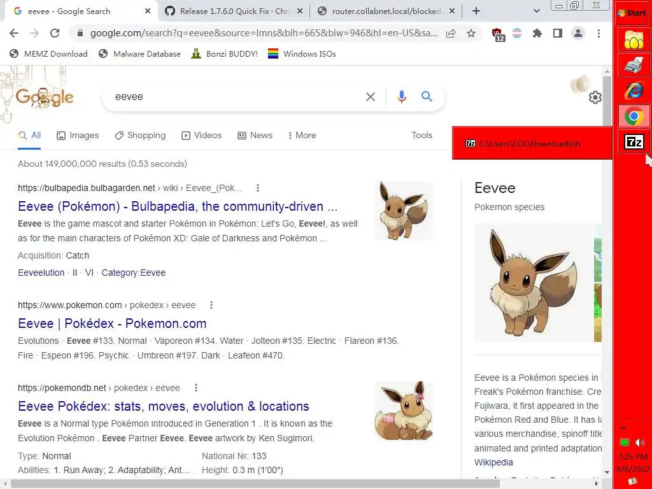Image resolution: width=652 pixels, height=489 pixels.
Task: Open the MEMZ Download bookmark
Action: coord(48,53)
